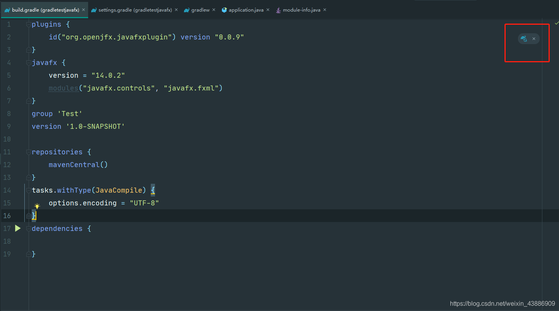The width and height of the screenshot is (559, 311).
Task: Click fold end marker on line 3
Action: tap(28, 50)
